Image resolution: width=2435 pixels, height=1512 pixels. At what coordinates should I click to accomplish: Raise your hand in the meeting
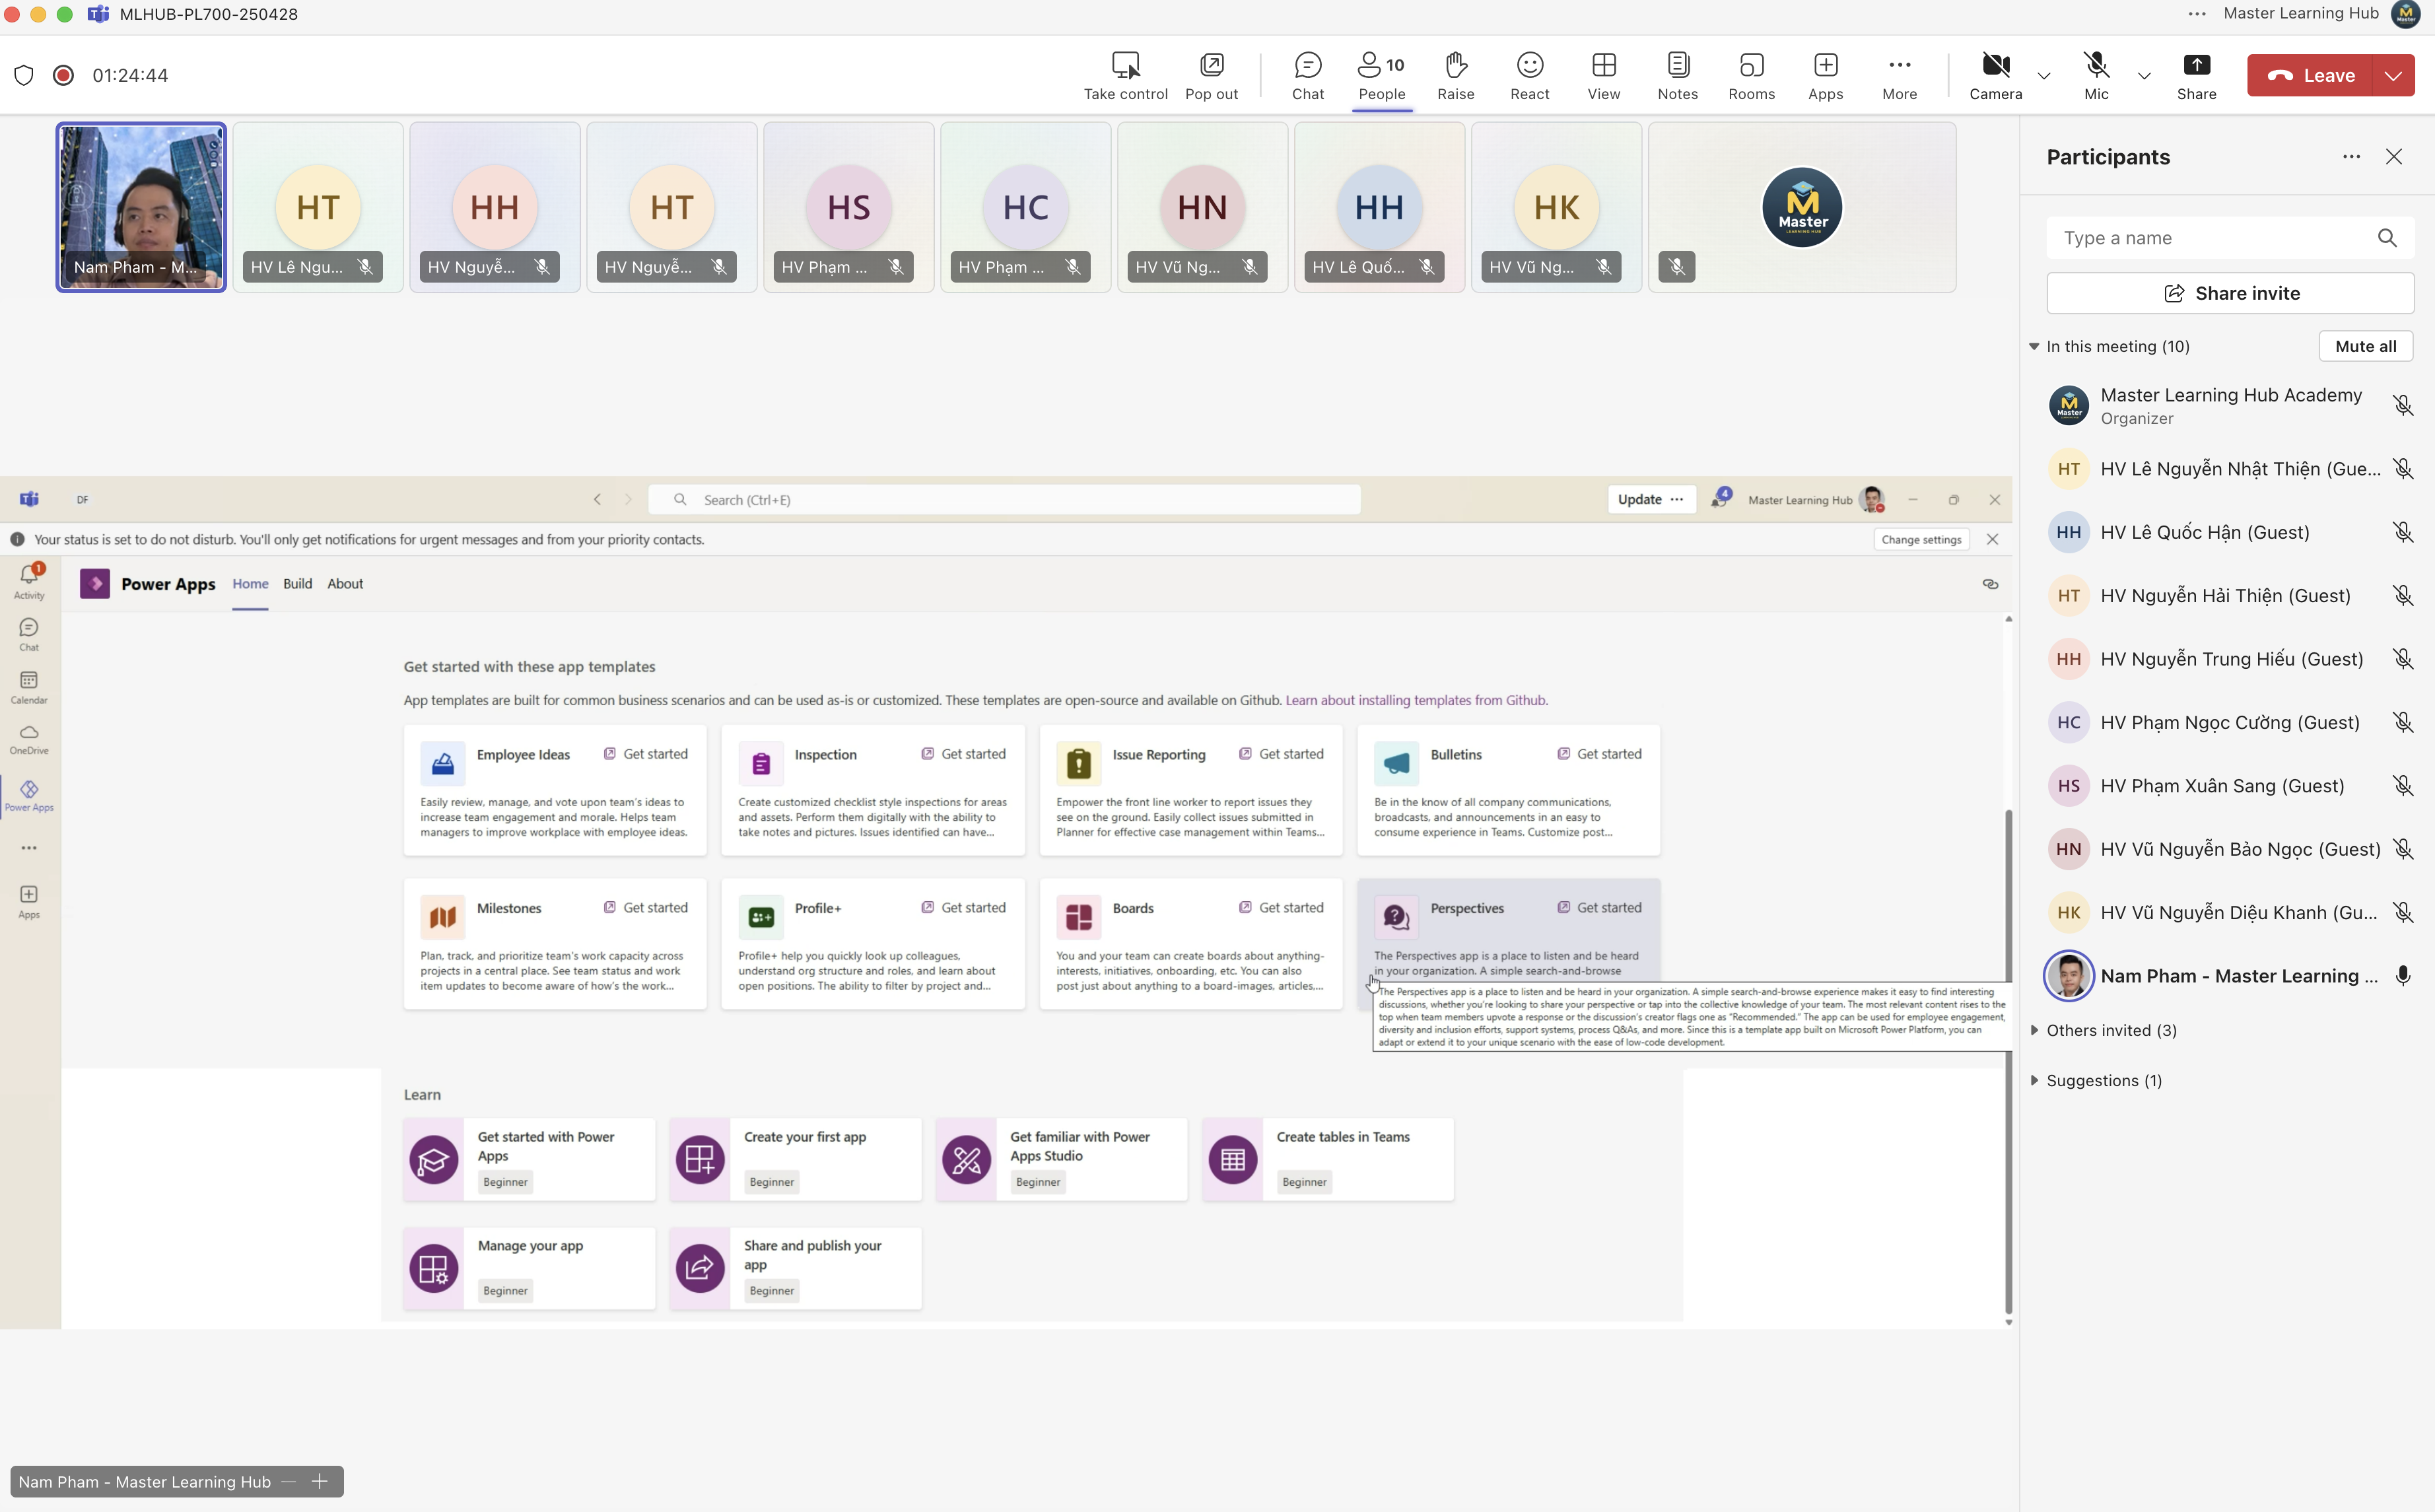coord(1455,76)
